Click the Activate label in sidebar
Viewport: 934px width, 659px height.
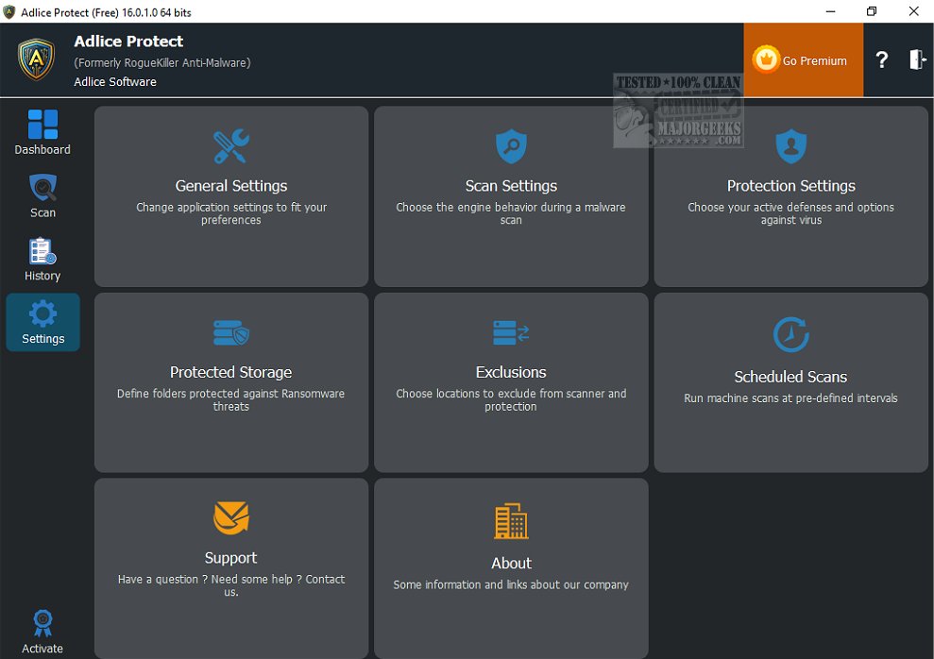pyautogui.click(x=42, y=649)
